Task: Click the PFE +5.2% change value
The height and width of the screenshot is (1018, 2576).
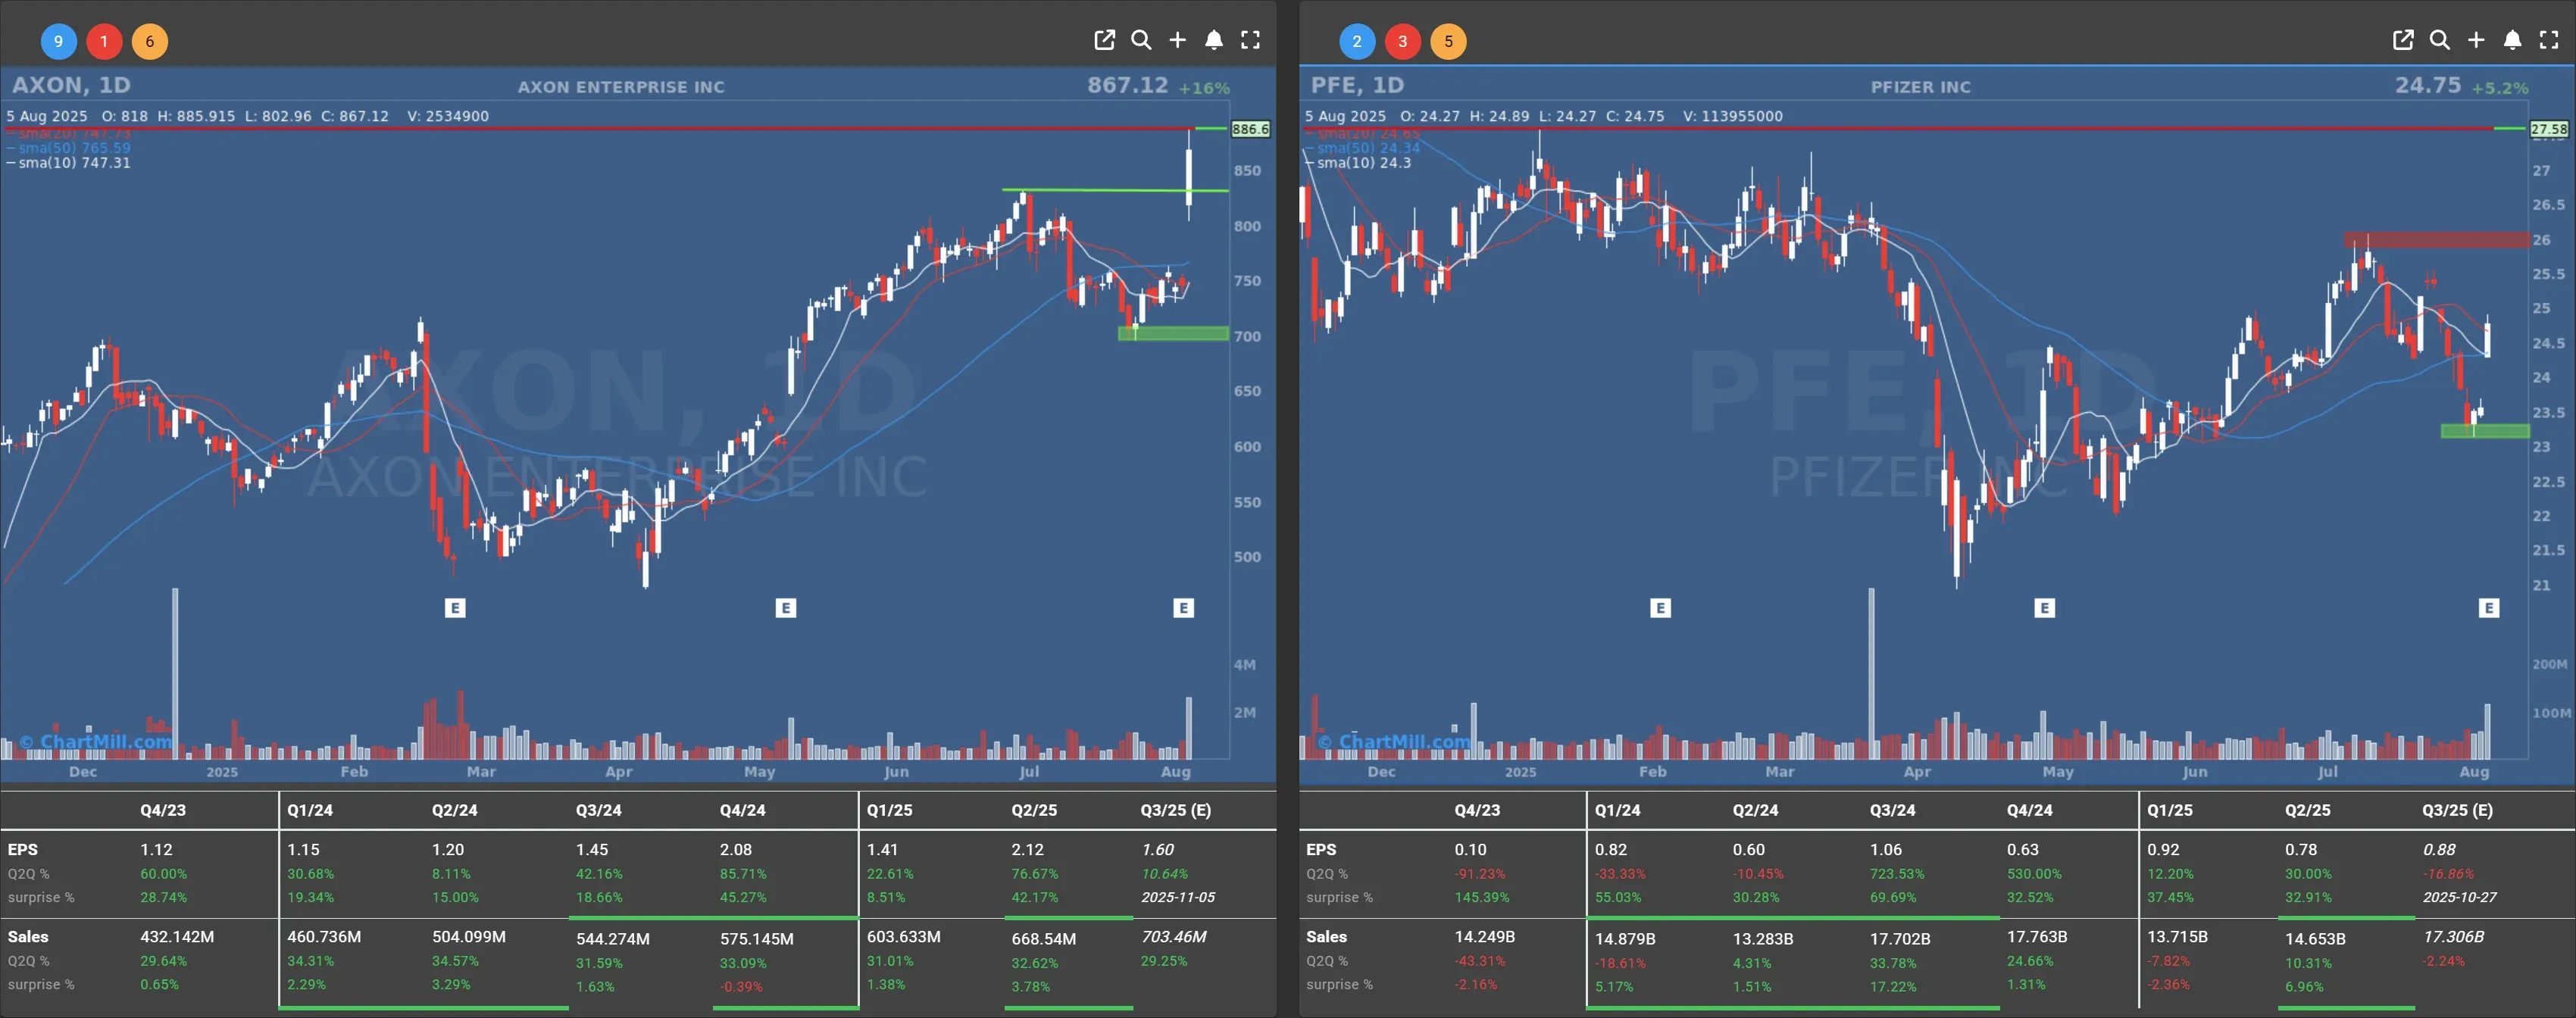Action: (2500, 88)
